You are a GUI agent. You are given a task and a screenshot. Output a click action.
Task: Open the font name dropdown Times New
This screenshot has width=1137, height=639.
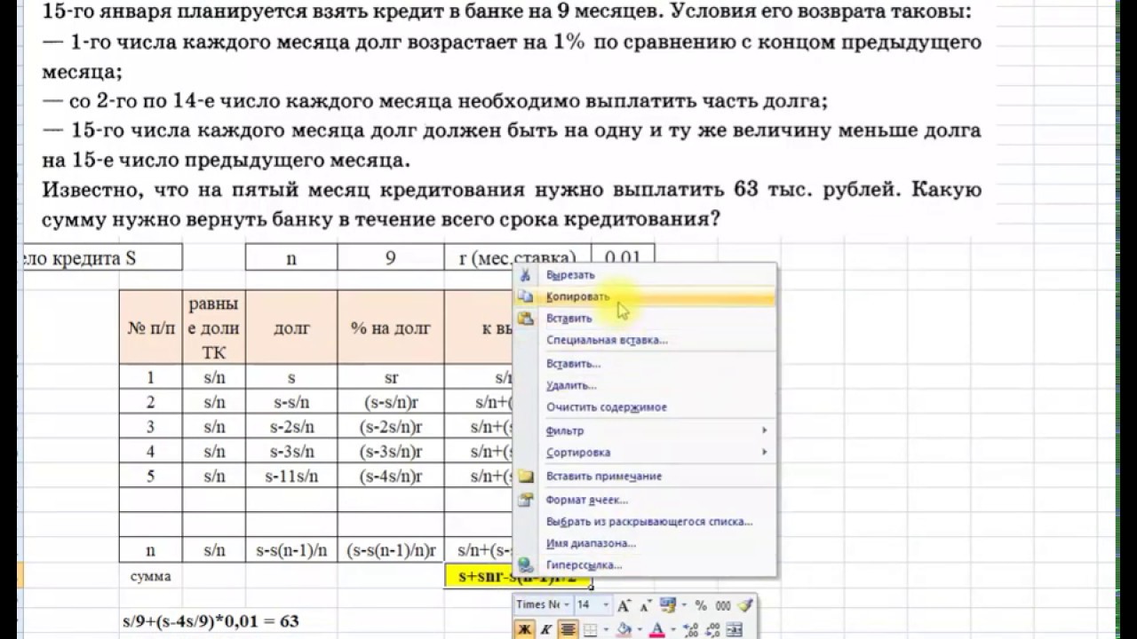coord(567,605)
